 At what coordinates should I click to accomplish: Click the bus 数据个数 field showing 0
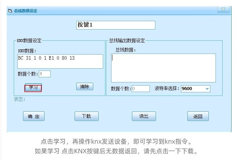click(141, 89)
